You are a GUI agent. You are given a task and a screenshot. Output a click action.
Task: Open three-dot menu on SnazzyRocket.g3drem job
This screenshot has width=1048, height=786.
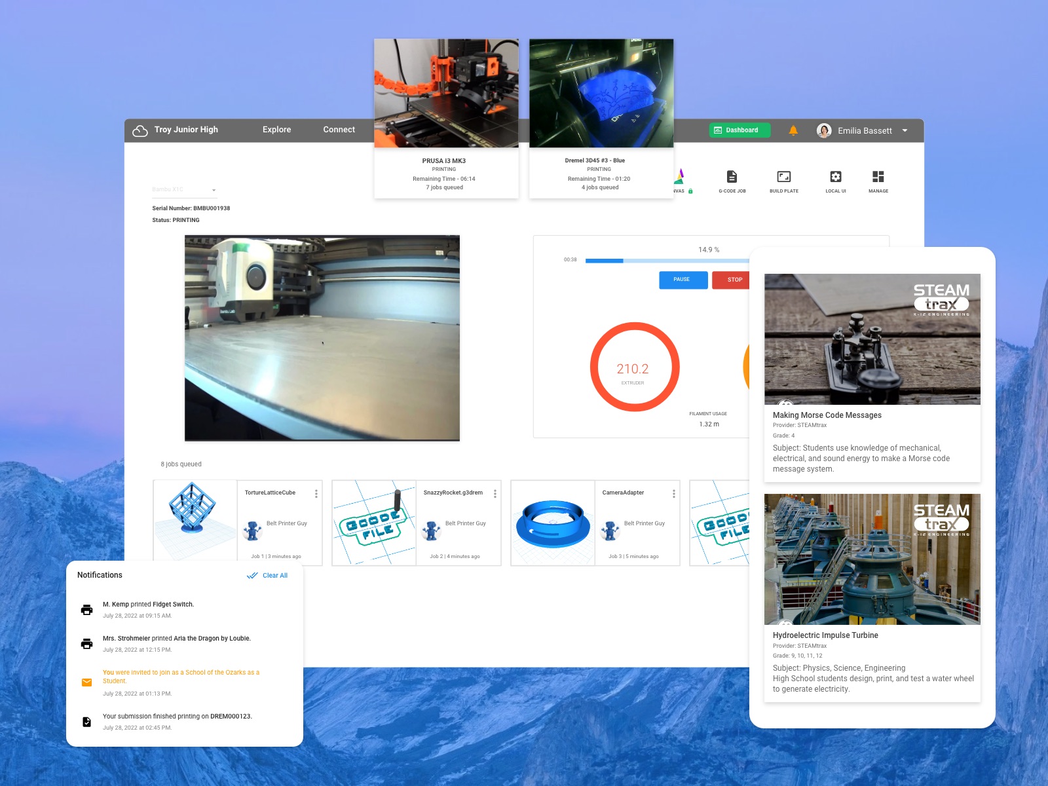tap(495, 494)
